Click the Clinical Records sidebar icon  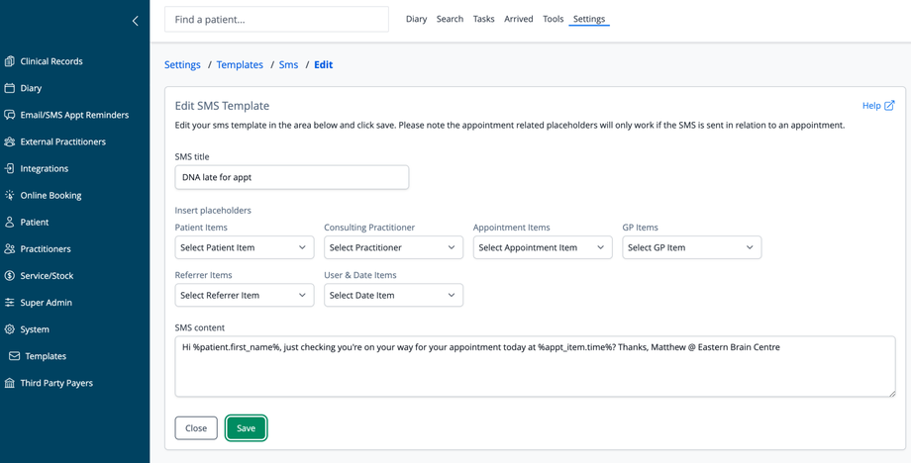[x=10, y=61]
